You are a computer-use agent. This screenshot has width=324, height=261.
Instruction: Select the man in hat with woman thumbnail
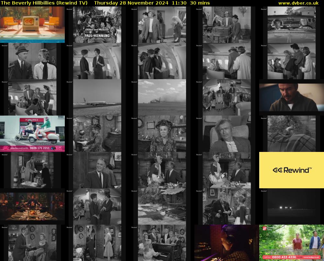point(32,61)
